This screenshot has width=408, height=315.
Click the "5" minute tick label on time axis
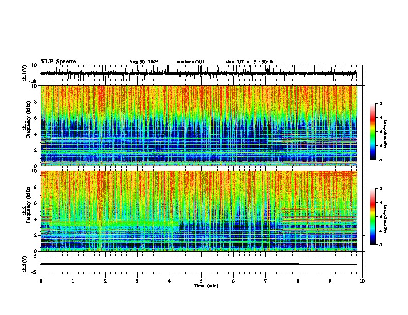tap(201, 281)
